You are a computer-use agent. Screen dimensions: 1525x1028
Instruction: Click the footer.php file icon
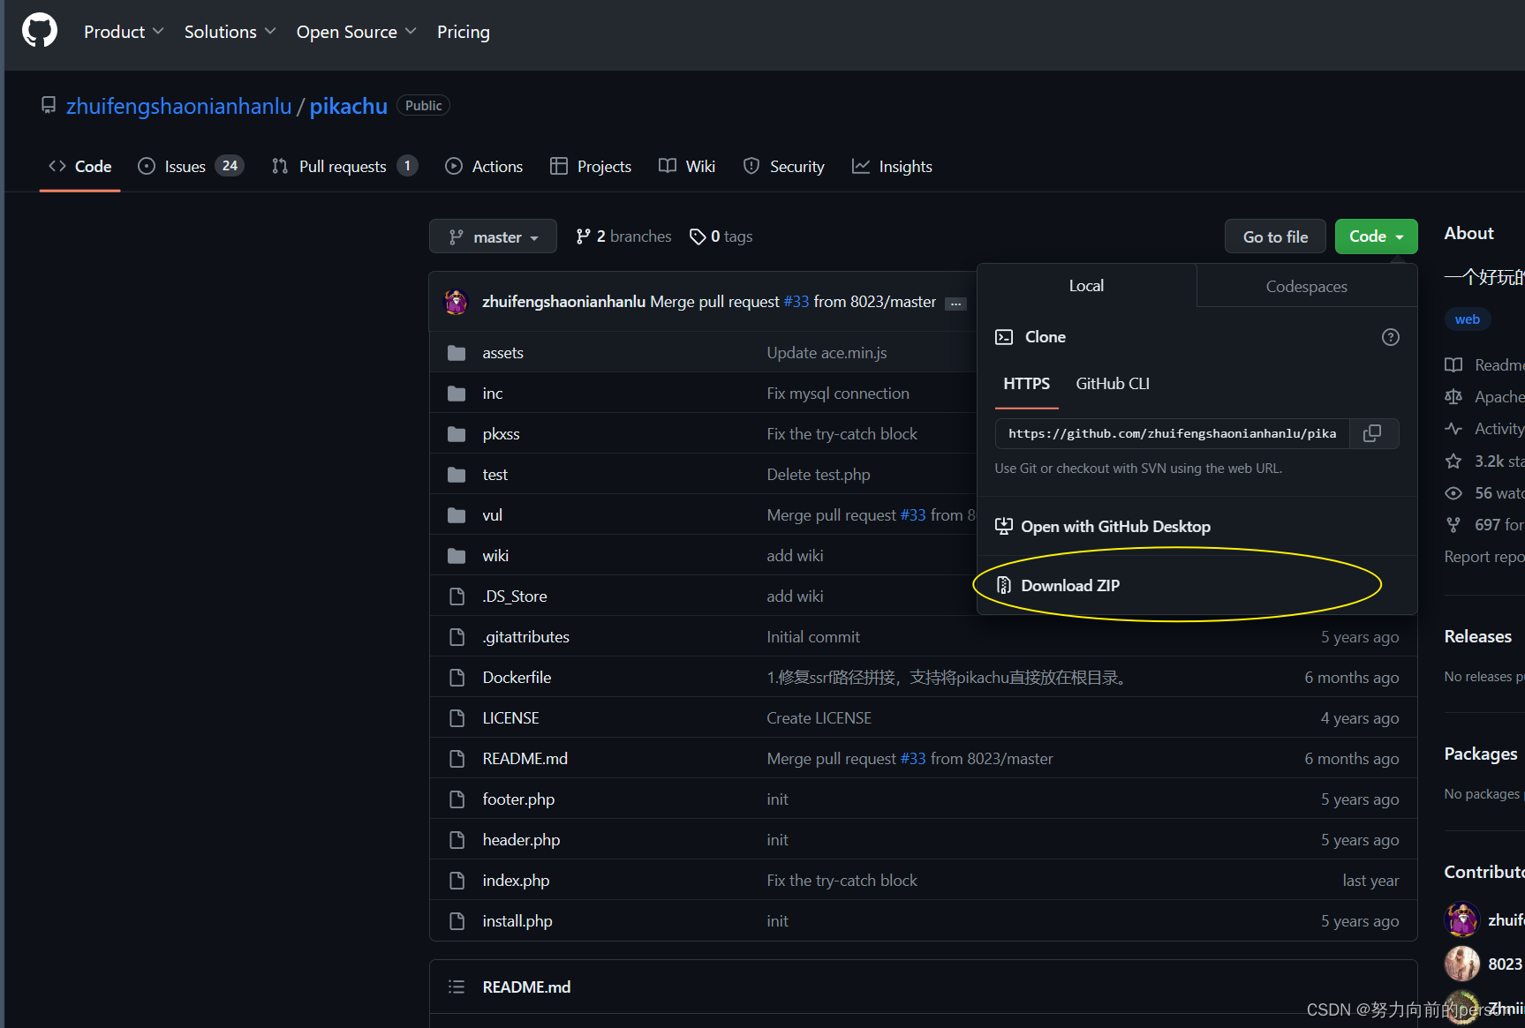pyautogui.click(x=457, y=799)
